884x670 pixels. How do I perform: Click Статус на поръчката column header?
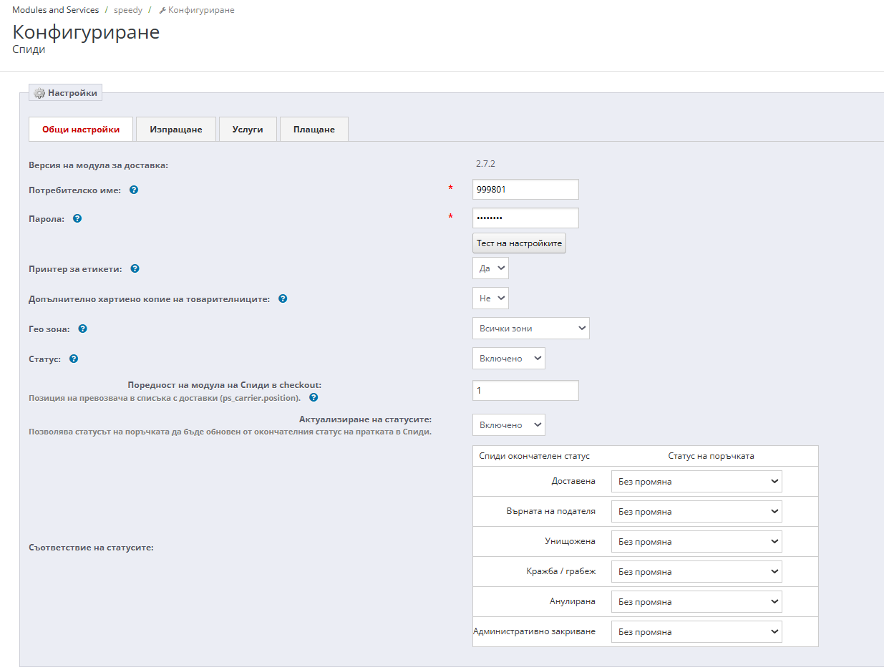[x=711, y=456]
